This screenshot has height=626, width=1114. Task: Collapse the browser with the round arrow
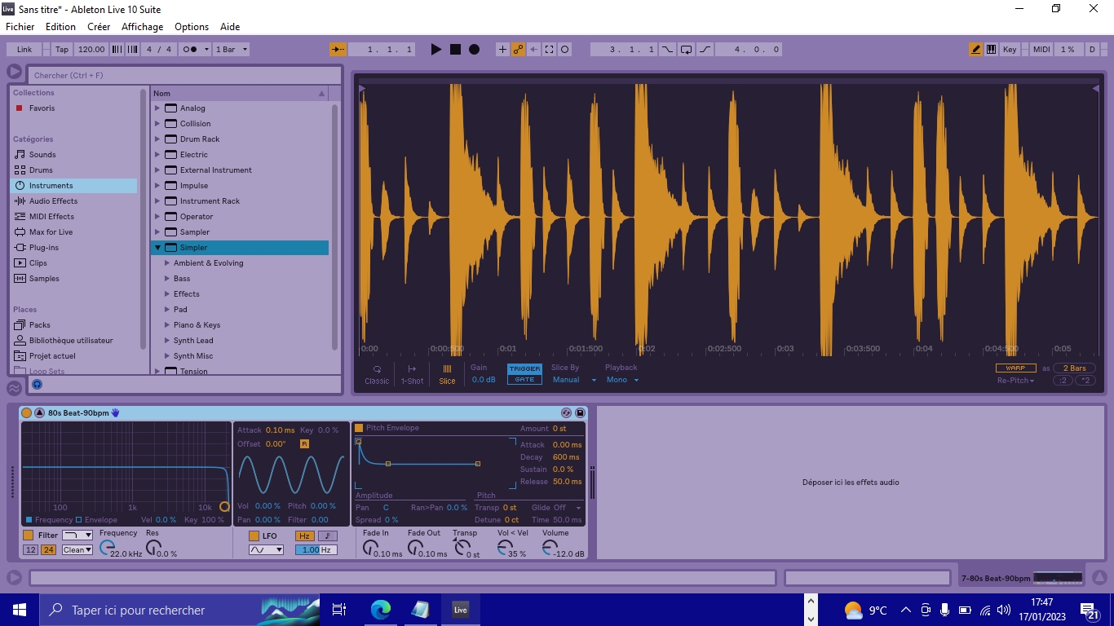tap(15, 73)
